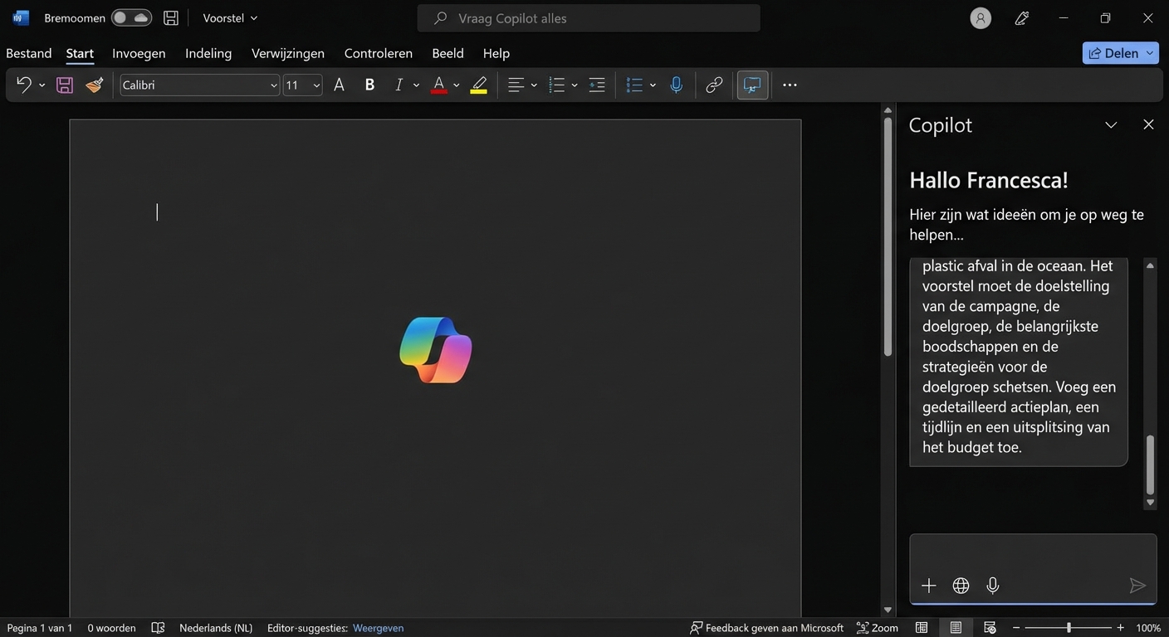Expand the font color dropdown arrow
1169x637 pixels.
pyautogui.click(x=456, y=85)
